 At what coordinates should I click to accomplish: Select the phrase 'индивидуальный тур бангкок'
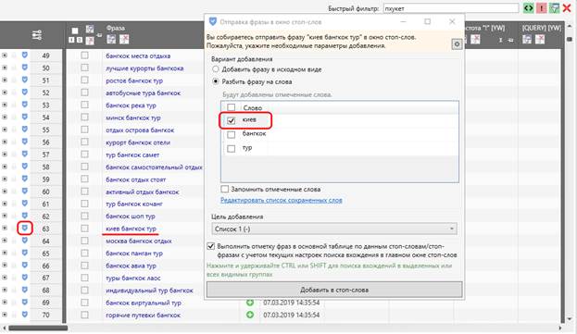click(149, 291)
